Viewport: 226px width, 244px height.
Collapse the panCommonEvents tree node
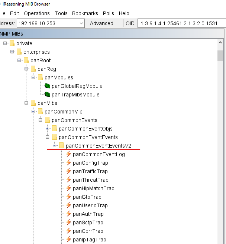tap(40, 120)
